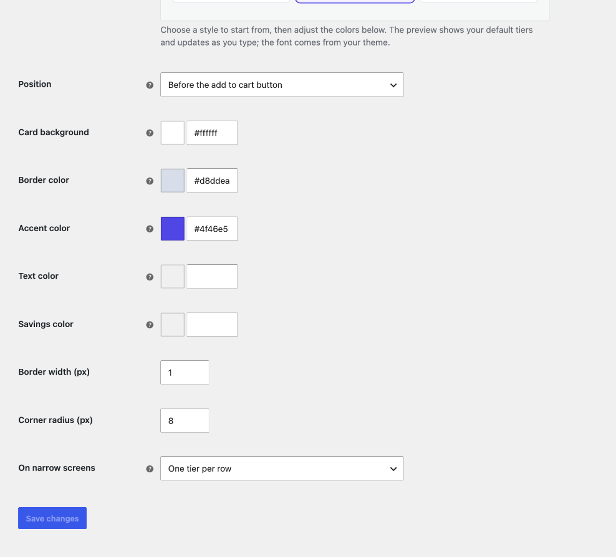The height and width of the screenshot is (557, 616).
Task: Open the Accent color swatch
Action: (172, 229)
